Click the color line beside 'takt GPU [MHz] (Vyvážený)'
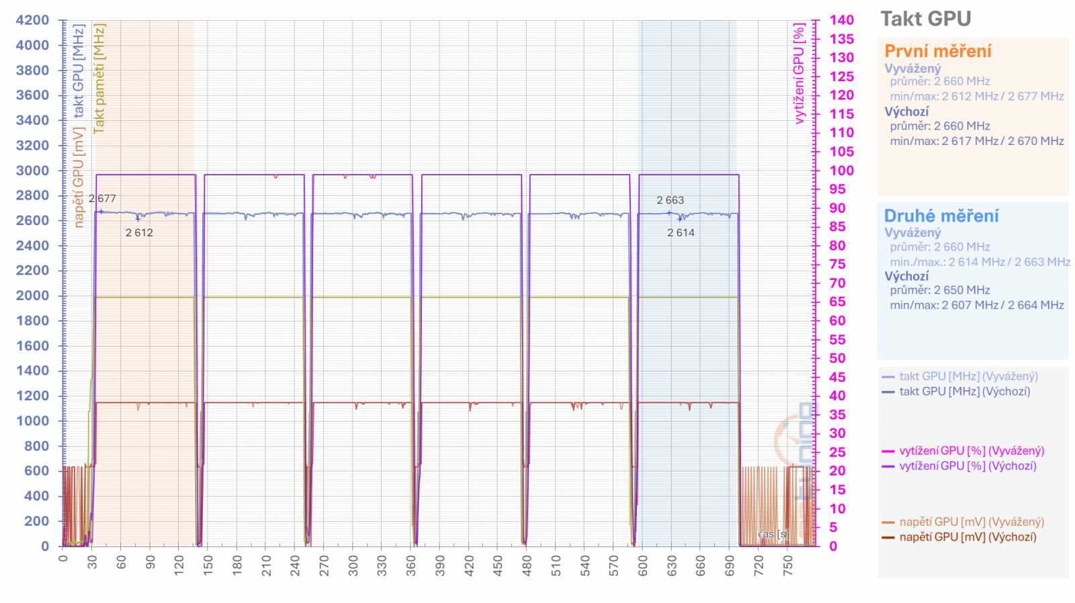Viewport: 1075px width, 603px height. [888, 377]
